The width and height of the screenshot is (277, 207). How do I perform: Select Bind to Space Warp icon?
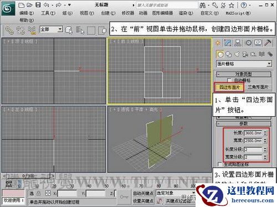coord(32,30)
